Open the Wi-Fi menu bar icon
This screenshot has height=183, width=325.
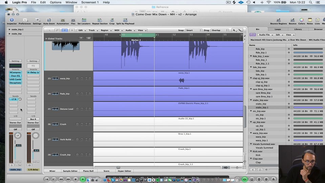(268, 2)
